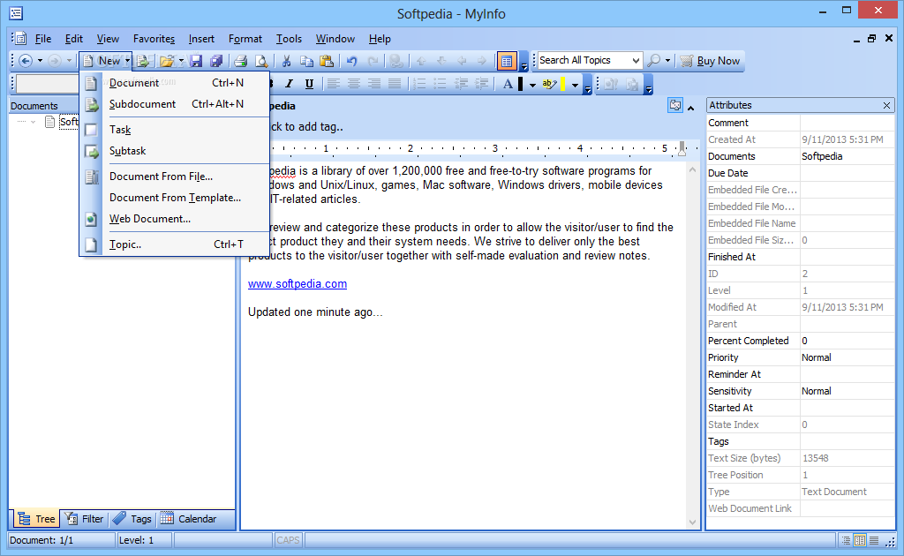Align text left

tap(333, 84)
